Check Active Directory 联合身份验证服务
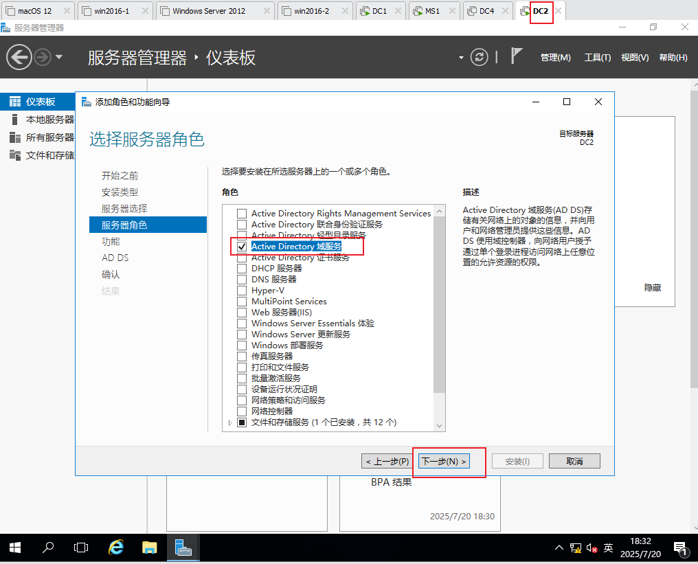The height and width of the screenshot is (564, 698). [242, 225]
